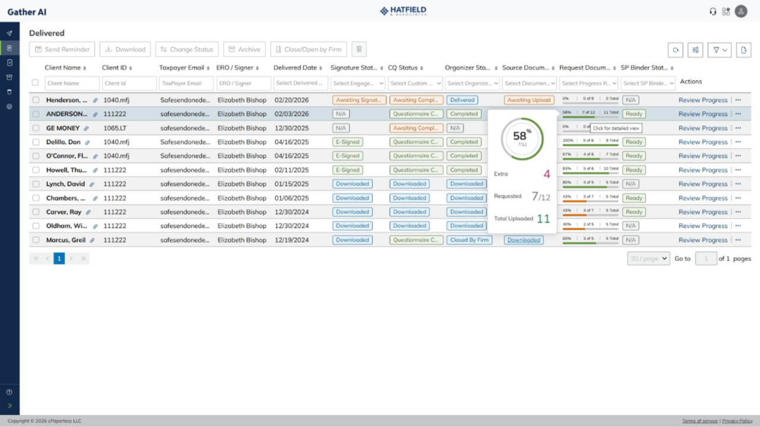This screenshot has height=427, width=760.
Task: Click the link icon beside Delillo, Don
Action: 87,142
